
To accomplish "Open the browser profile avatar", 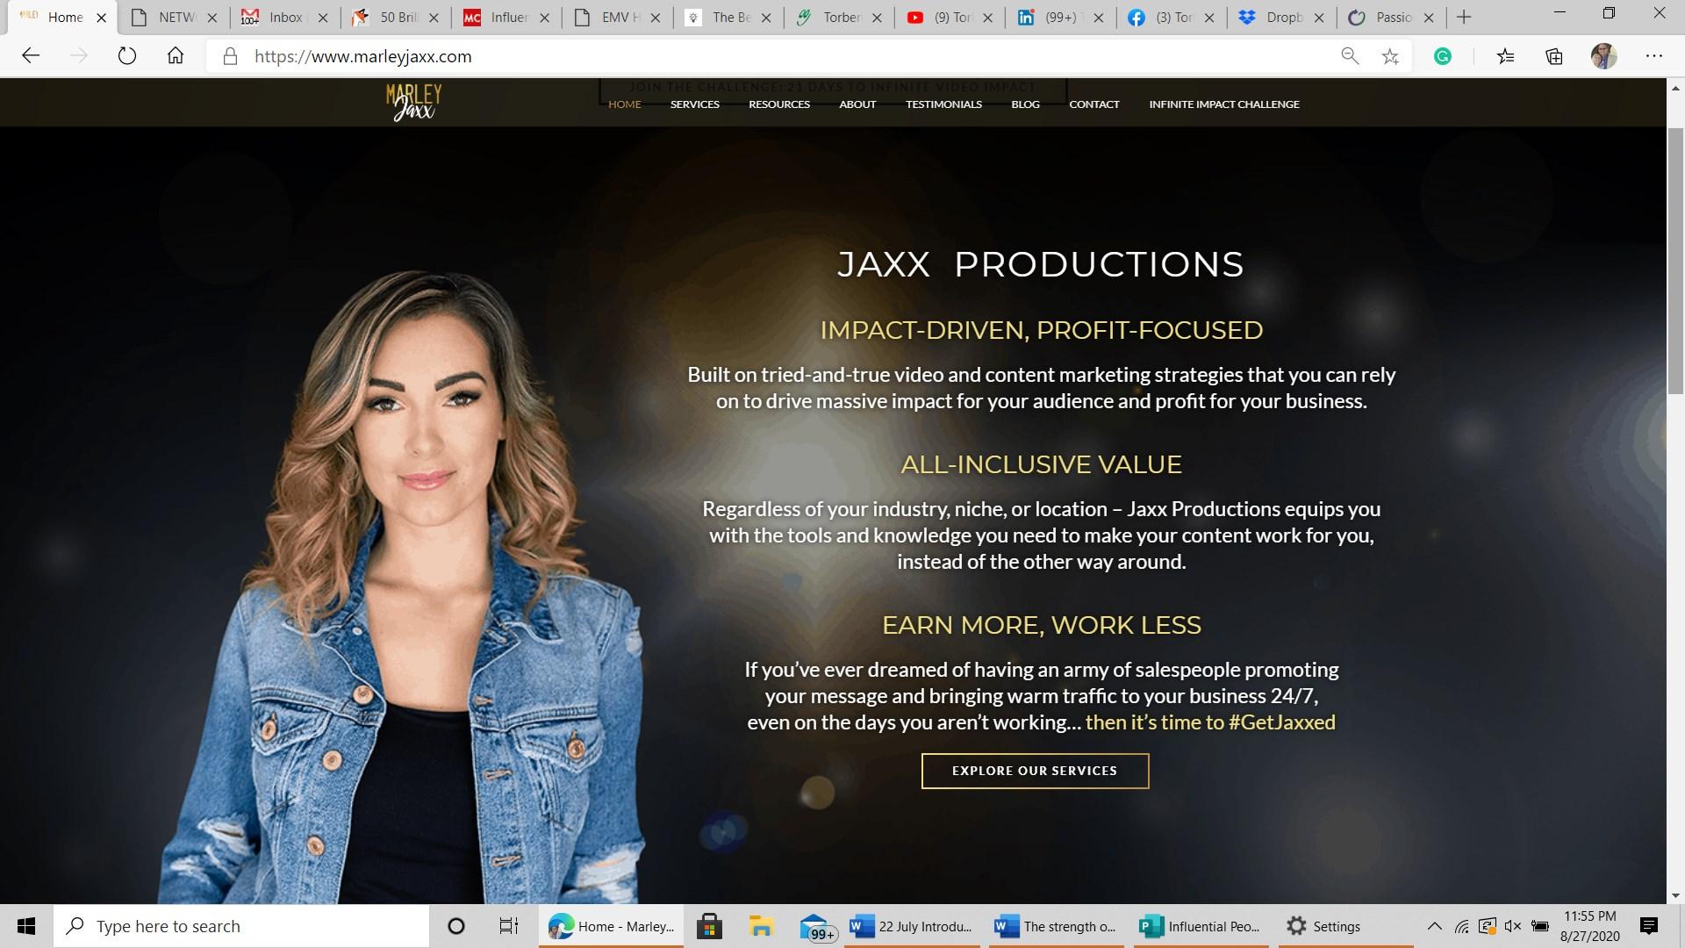I will coord(1604,56).
